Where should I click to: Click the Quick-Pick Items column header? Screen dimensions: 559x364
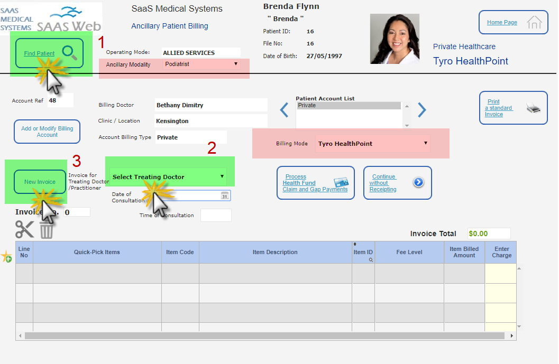click(x=97, y=252)
